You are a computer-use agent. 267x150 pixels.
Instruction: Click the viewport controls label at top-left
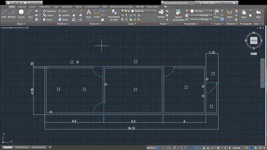pos(15,27)
